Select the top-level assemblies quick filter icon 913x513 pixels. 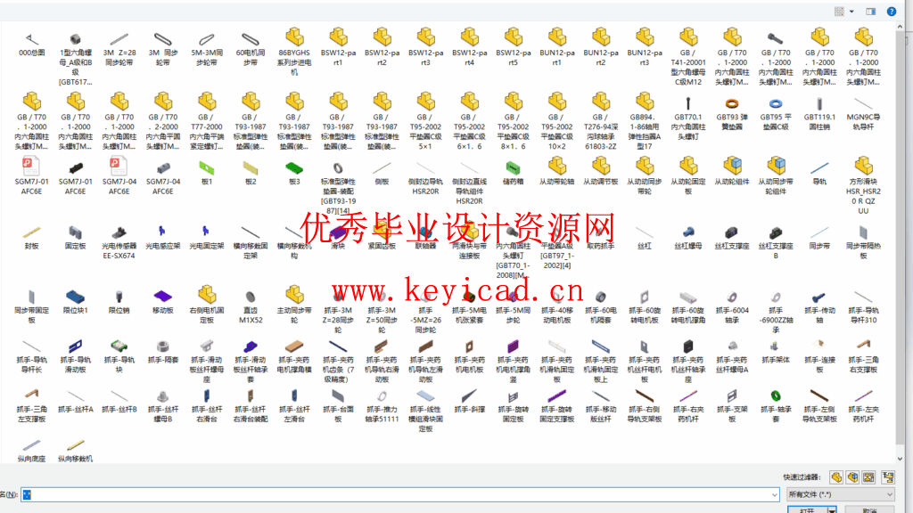click(889, 478)
